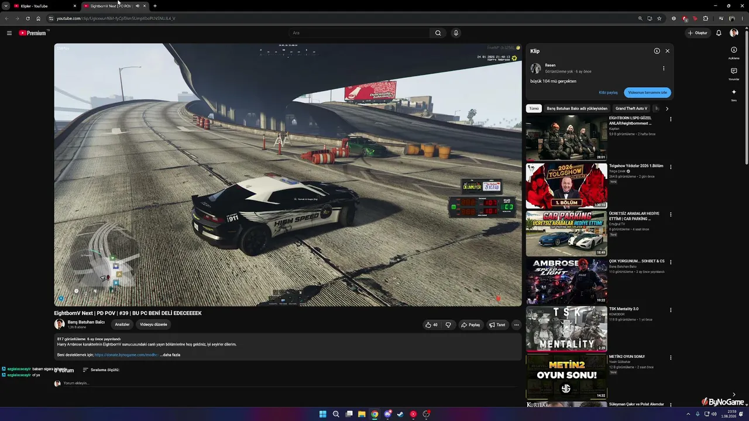Open options for EİGHTBORN LSPD GÜZEL ANLAR video

pos(671,119)
